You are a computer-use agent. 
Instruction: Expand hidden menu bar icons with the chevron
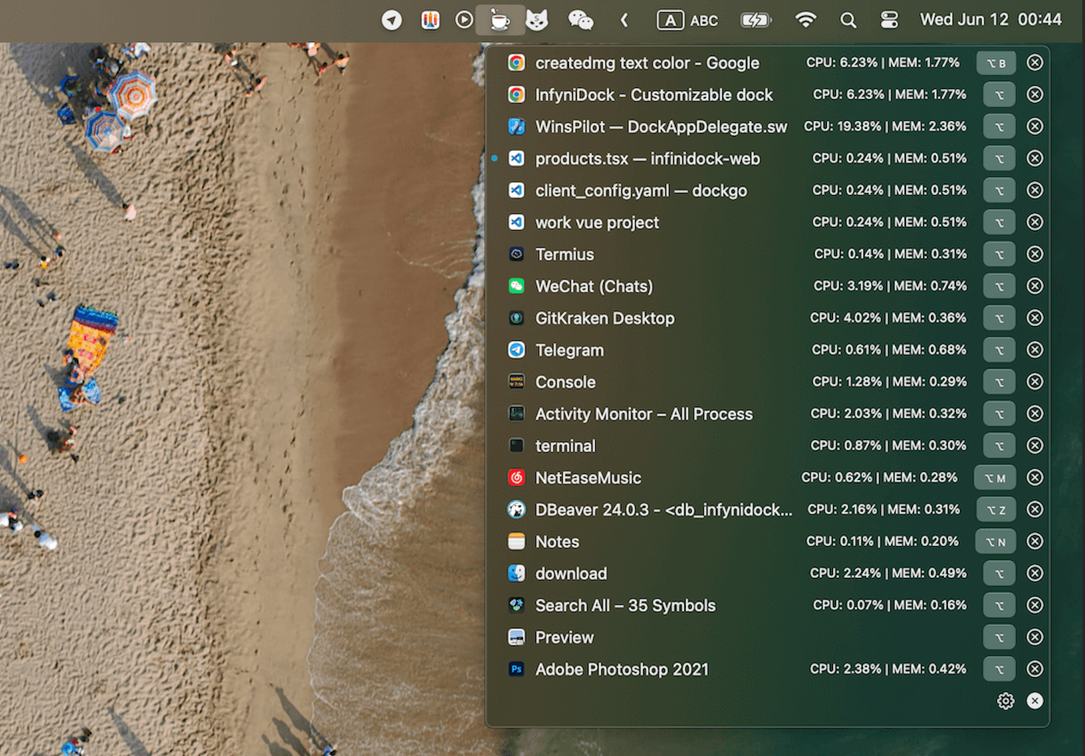[625, 20]
